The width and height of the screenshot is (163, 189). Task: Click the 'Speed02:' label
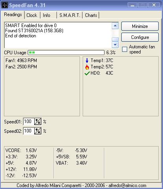click(x=13, y=131)
